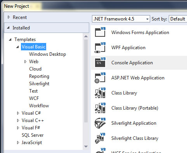Viewport: 187px width, 153px height.
Task: Click the tree scrollbar down arrow
Action: [x=86, y=146]
